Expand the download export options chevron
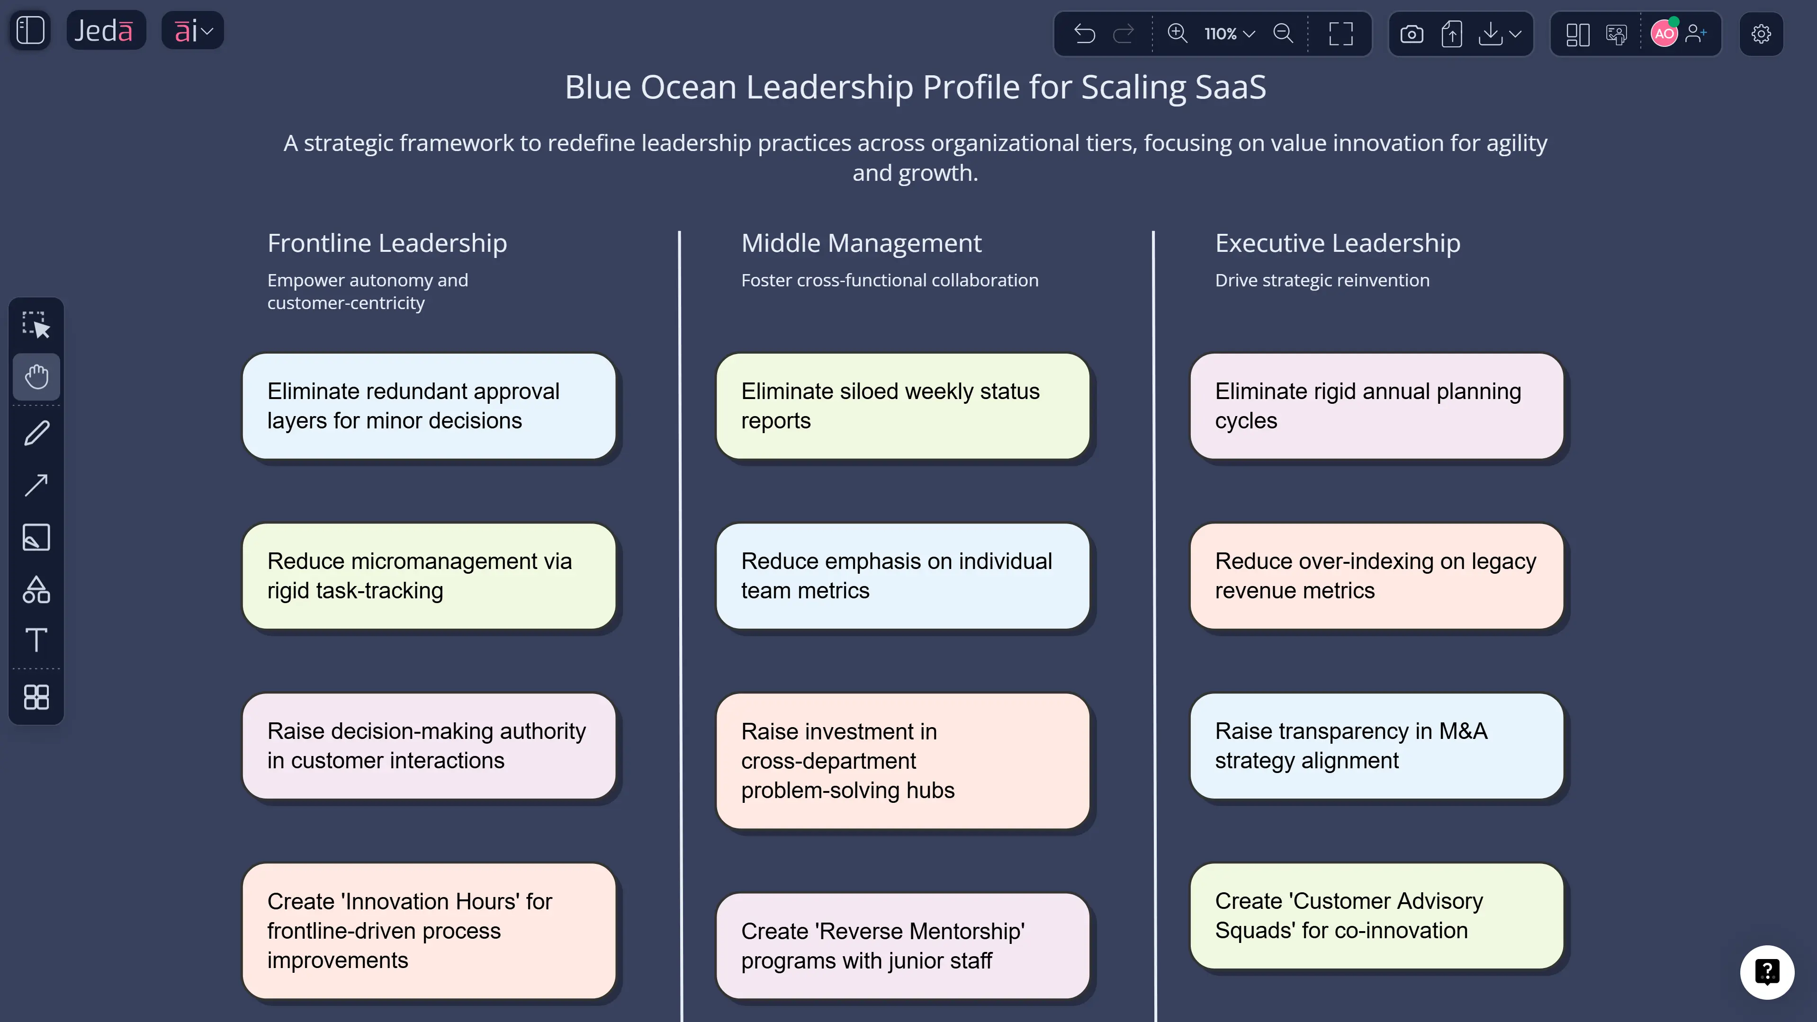The width and height of the screenshot is (1817, 1022). pos(1514,33)
